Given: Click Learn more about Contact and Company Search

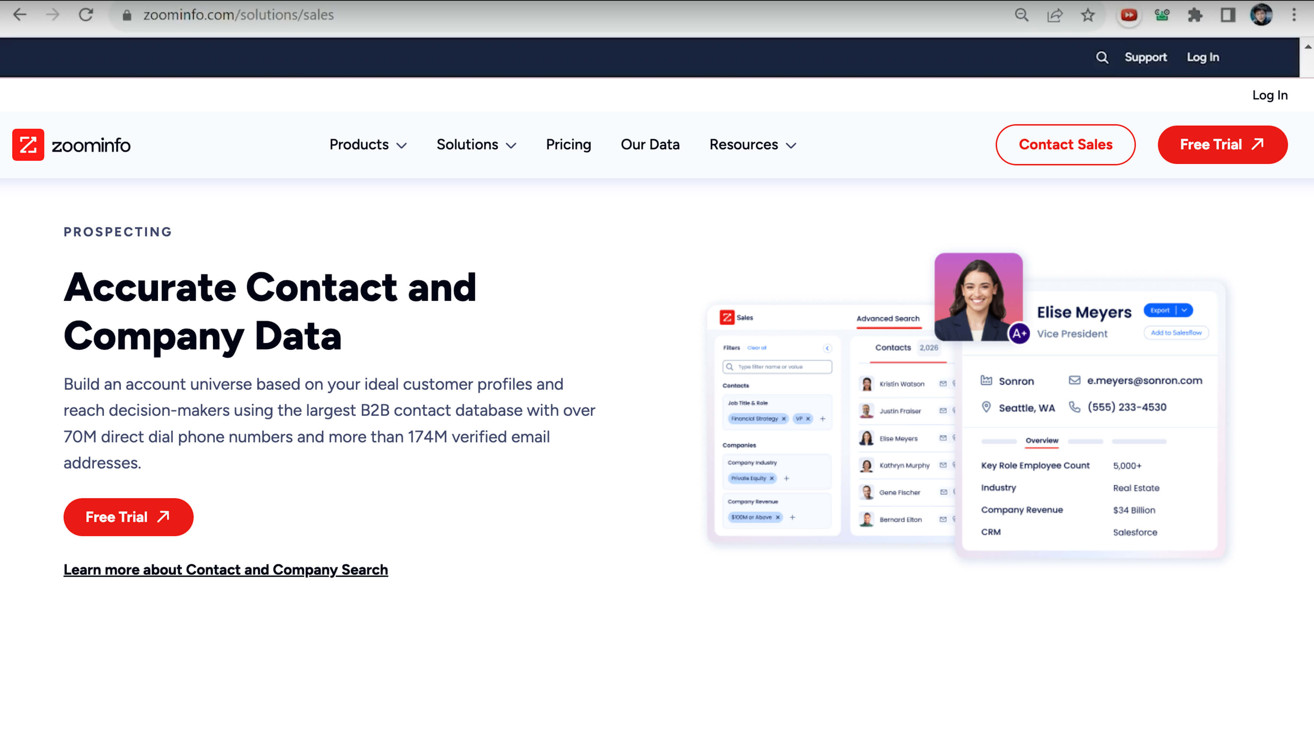Looking at the screenshot, I should (x=225, y=569).
